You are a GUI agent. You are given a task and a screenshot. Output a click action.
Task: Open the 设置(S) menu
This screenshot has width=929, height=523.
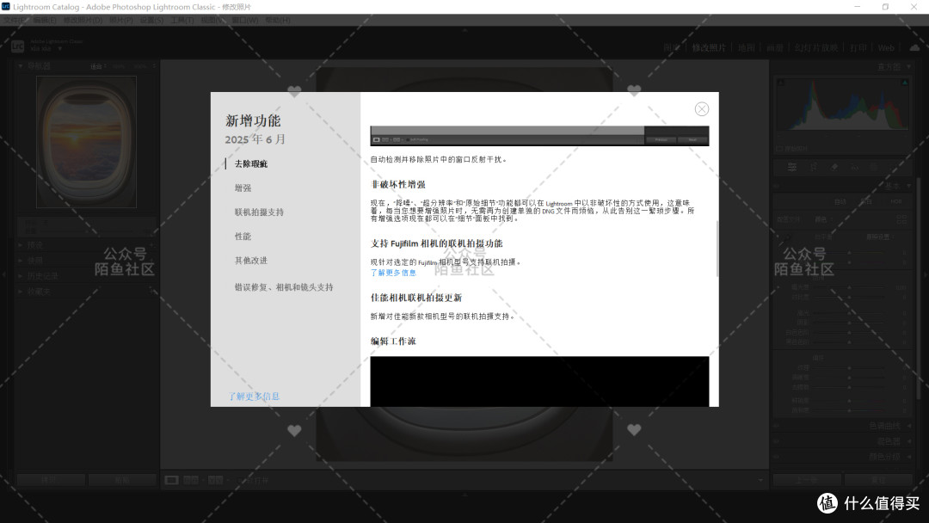(151, 20)
